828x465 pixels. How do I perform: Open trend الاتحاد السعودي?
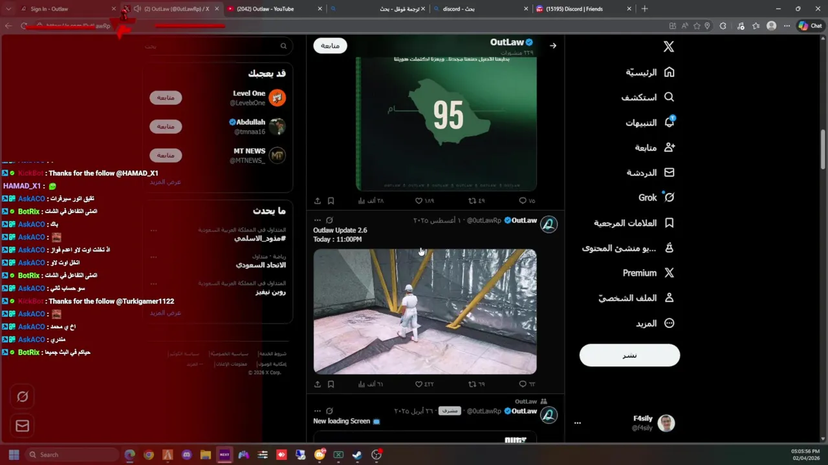pyautogui.click(x=261, y=265)
